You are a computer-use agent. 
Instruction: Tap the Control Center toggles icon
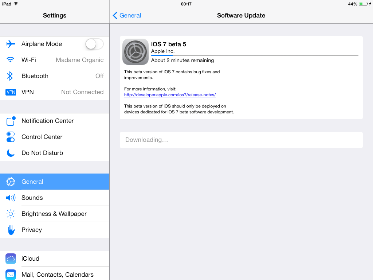(x=11, y=137)
